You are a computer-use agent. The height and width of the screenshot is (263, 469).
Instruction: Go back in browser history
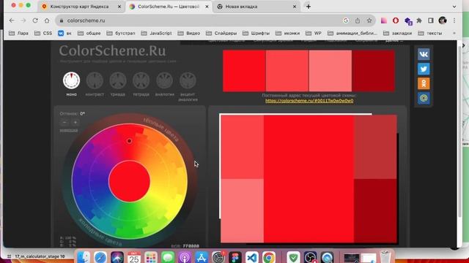pos(12,20)
